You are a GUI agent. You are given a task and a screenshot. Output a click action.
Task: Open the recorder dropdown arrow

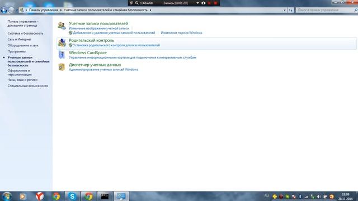197,3
